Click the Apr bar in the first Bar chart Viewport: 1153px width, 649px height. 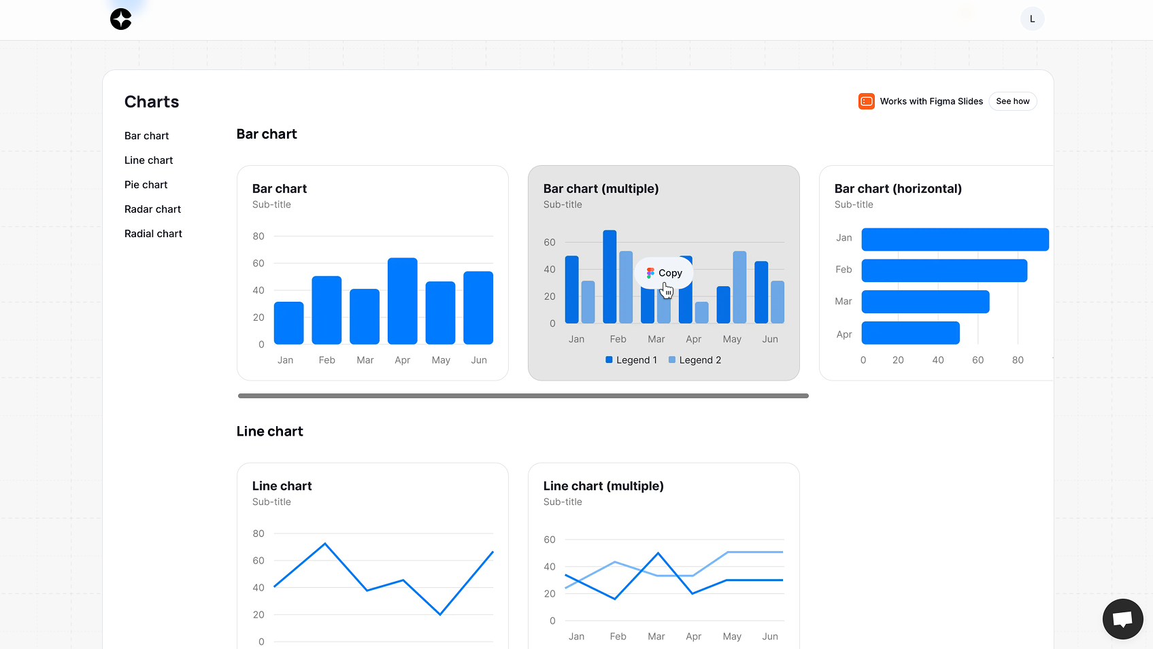403,301
